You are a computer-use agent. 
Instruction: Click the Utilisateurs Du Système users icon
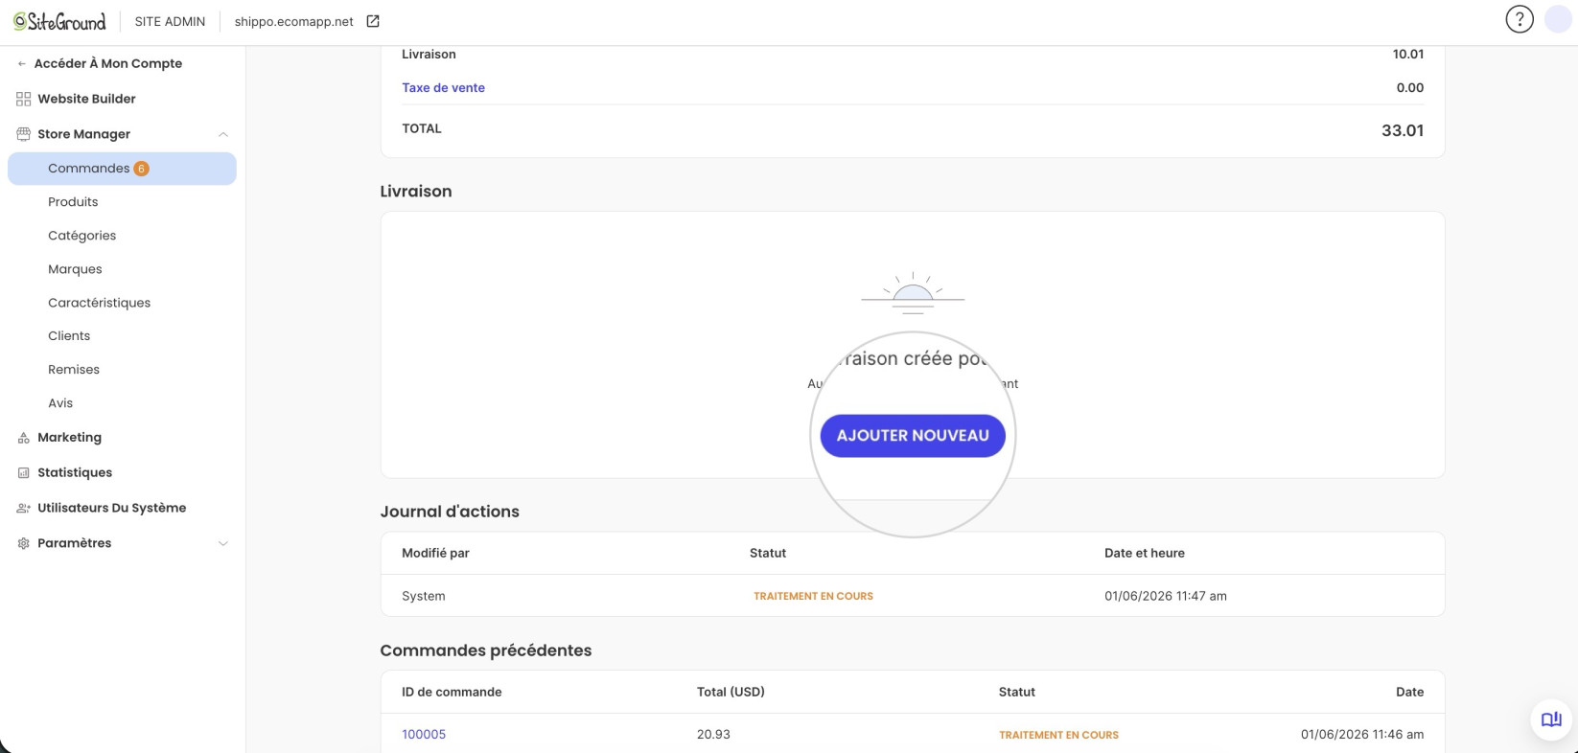pyautogui.click(x=23, y=509)
